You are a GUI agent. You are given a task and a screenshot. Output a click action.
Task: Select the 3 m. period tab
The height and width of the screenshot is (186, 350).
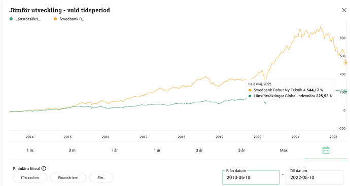pos(73,151)
